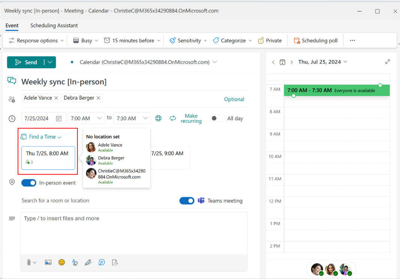400x279 pixels.
Task: Select the drawing ink pen icon
Action: pyautogui.click(x=88, y=262)
